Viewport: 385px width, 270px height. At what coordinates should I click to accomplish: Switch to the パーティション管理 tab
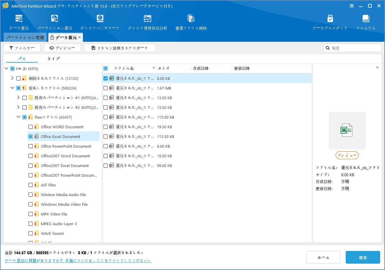[25, 38]
